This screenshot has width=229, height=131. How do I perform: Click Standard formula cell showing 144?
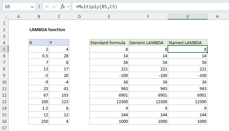click(x=109, y=115)
